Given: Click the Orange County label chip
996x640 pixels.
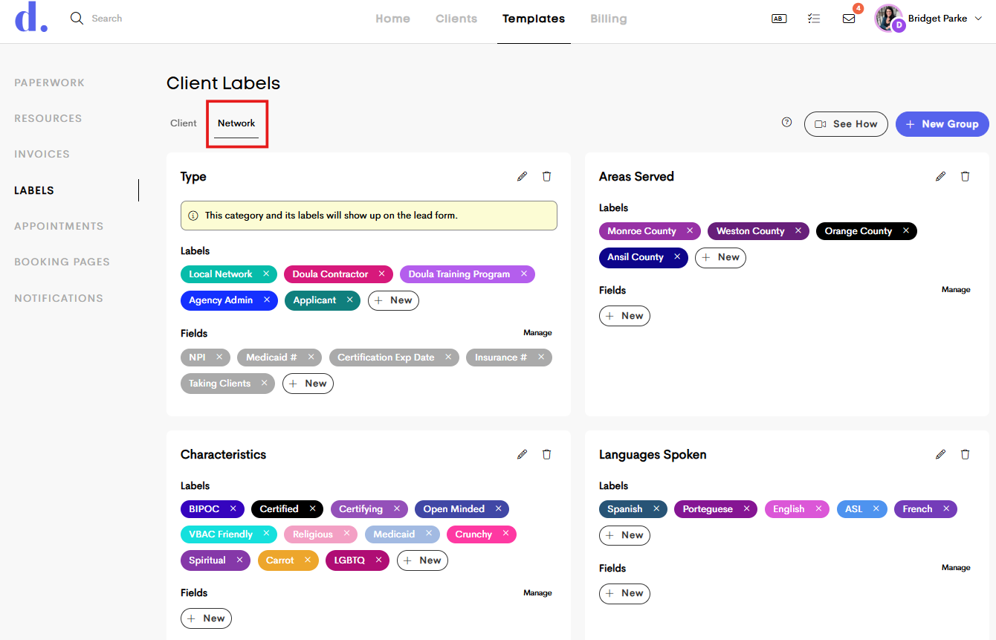Looking at the screenshot, I should pyautogui.click(x=866, y=231).
